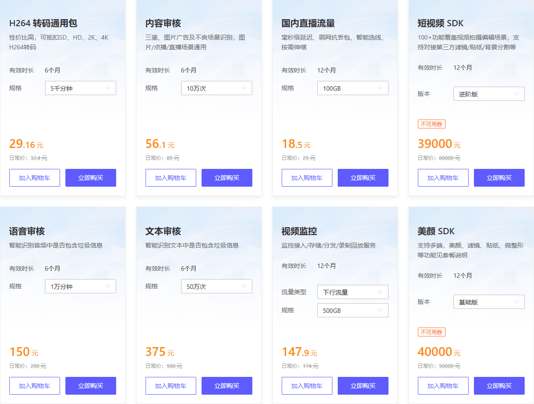
Task: Open the 国内直播流量 100GB spec dropdown
Action: [352, 88]
